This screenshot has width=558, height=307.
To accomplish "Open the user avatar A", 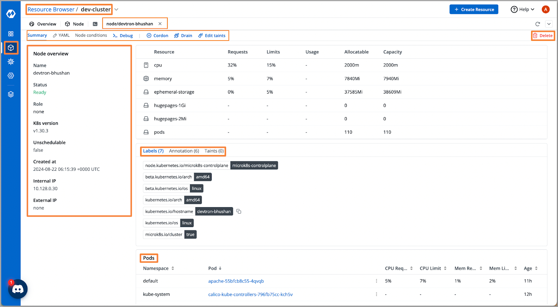I will (546, 9).
